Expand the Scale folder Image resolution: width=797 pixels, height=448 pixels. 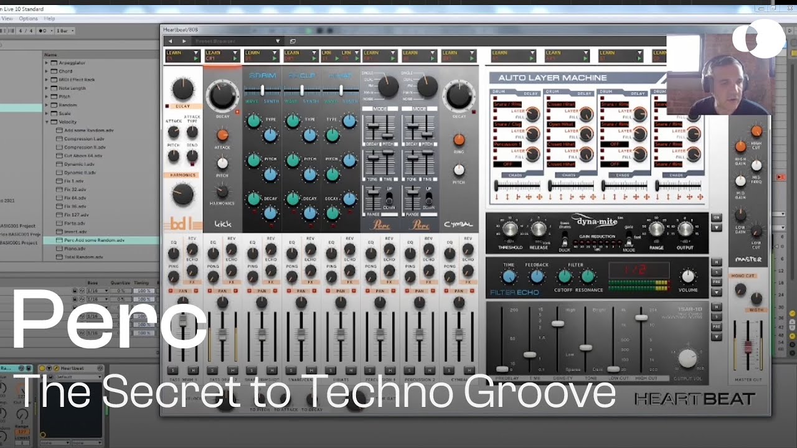(x=47, y=114)
